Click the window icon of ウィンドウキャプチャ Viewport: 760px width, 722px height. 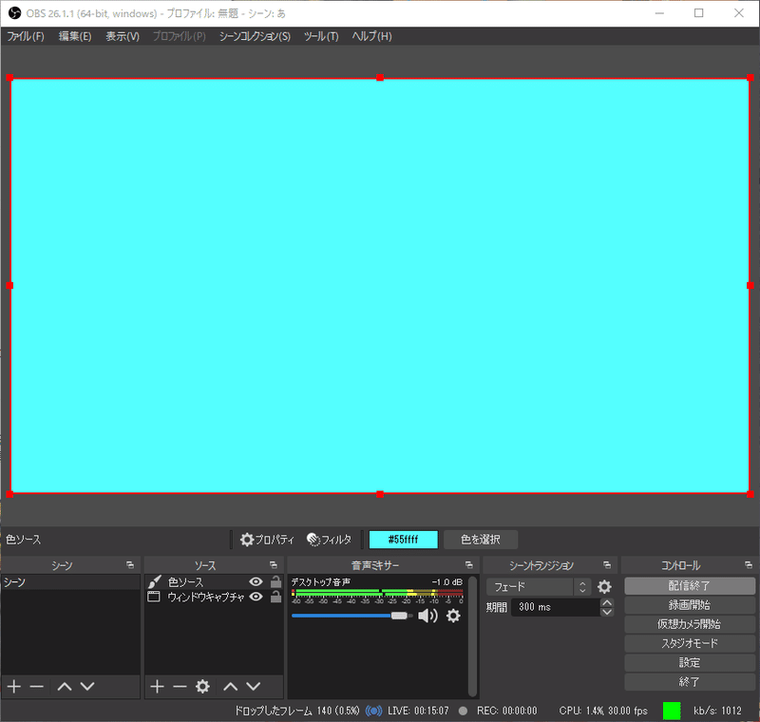click(154, 597)
